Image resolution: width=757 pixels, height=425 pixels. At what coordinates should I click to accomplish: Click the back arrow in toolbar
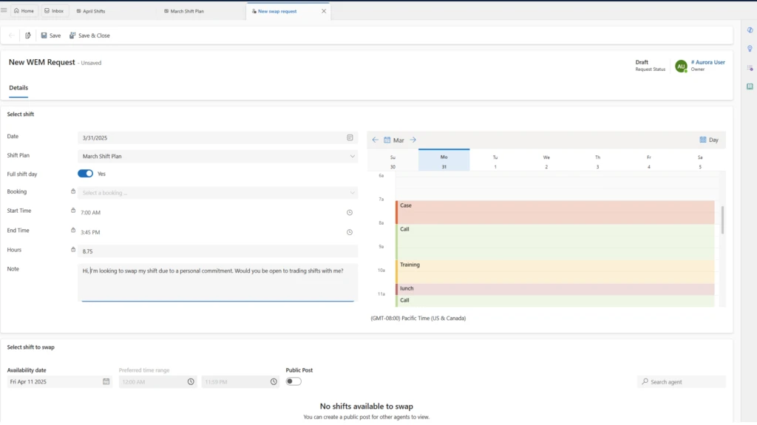[x=11, y=35]
